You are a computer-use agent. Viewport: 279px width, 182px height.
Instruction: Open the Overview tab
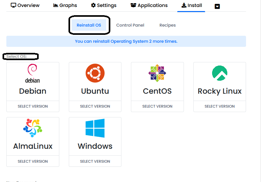point(25,5)
